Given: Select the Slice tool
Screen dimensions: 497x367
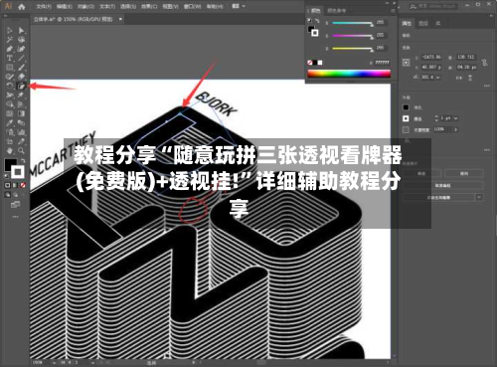Looking at the screenshot, I should 21,141.
